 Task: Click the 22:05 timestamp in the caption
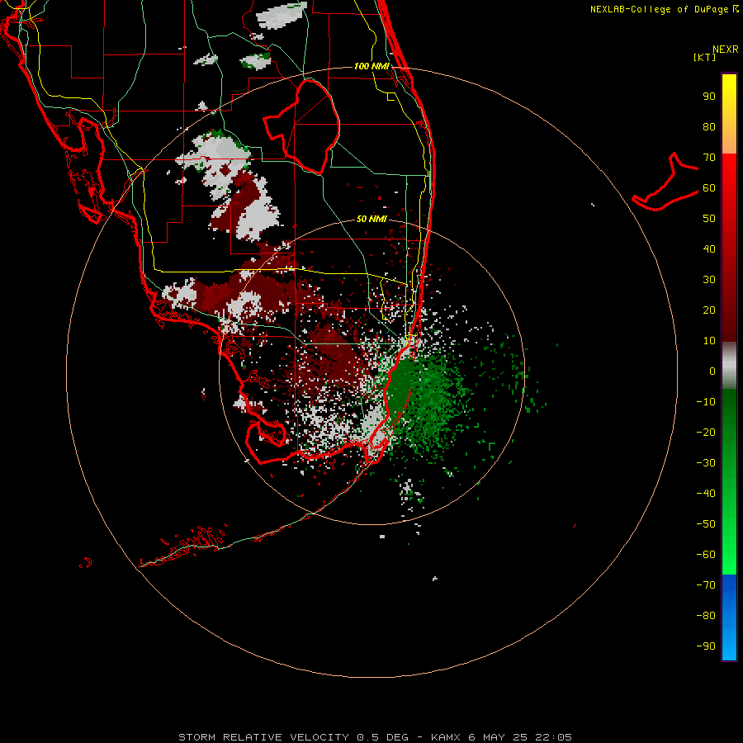pos(553,737)
